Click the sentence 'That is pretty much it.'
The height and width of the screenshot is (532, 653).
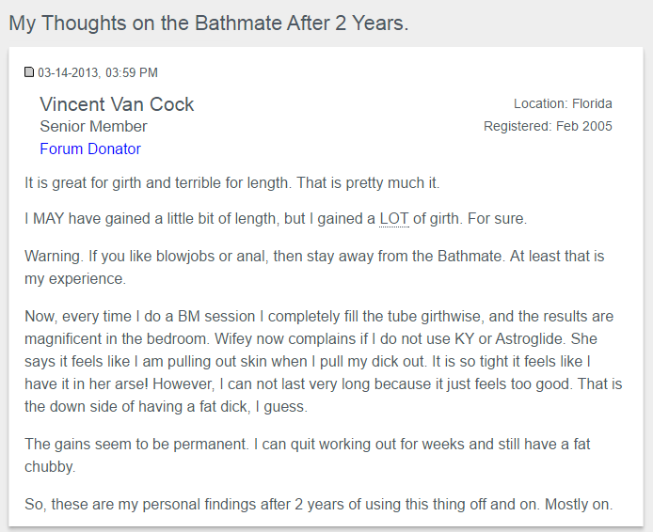click(x=368, y=183)
